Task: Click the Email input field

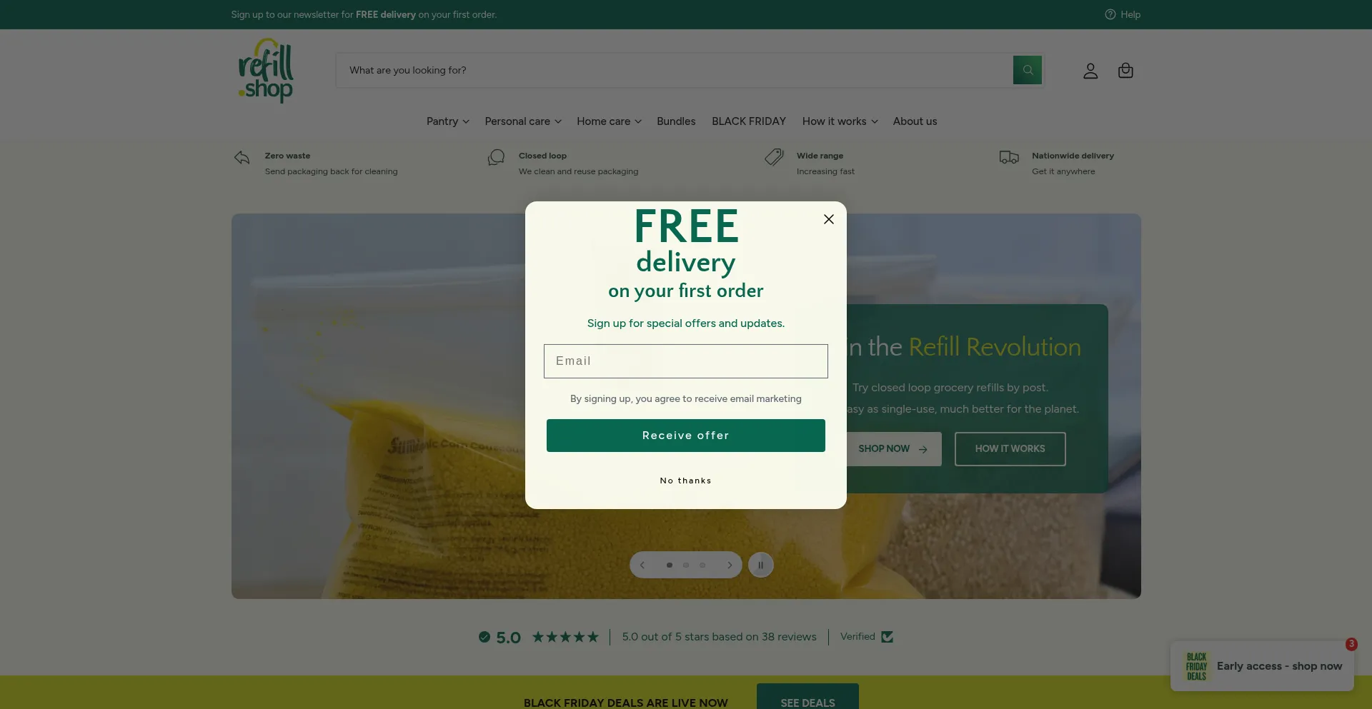Action: click(x=686, y=361)
